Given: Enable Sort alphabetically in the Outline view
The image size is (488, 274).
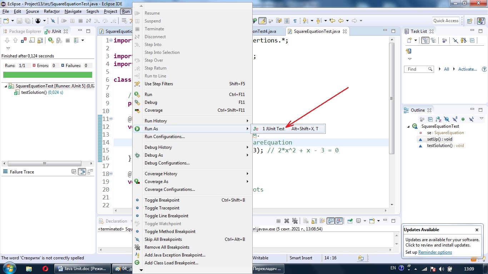Looking at the screenshot, I should point(438,119).
